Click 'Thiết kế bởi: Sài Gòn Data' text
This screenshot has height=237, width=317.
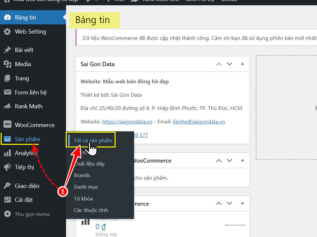click(x=111, y=95)
